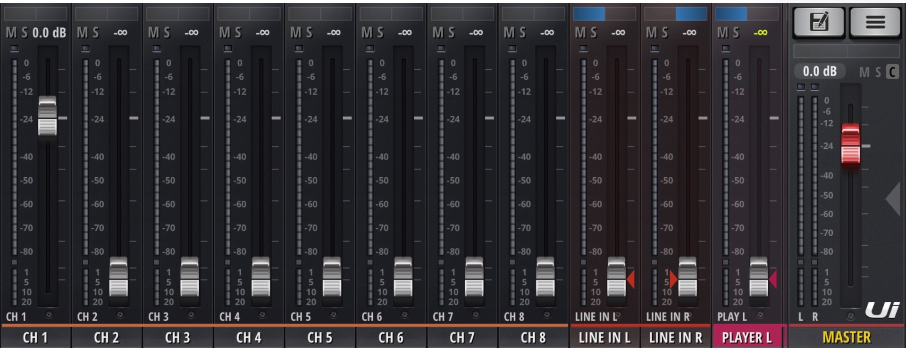Toggle the master strip M mute button
This screenshot has width=906, height=348.
point(864,72)
